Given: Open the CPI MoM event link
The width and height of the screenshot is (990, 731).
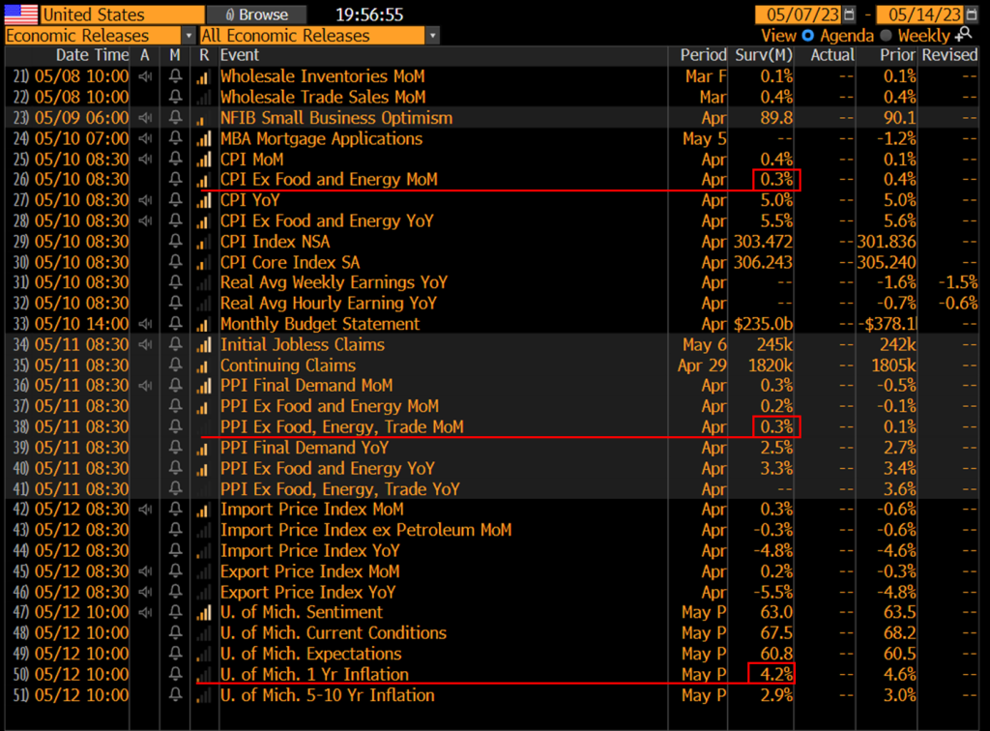Looking at the screenshot, I should point(252,160).
